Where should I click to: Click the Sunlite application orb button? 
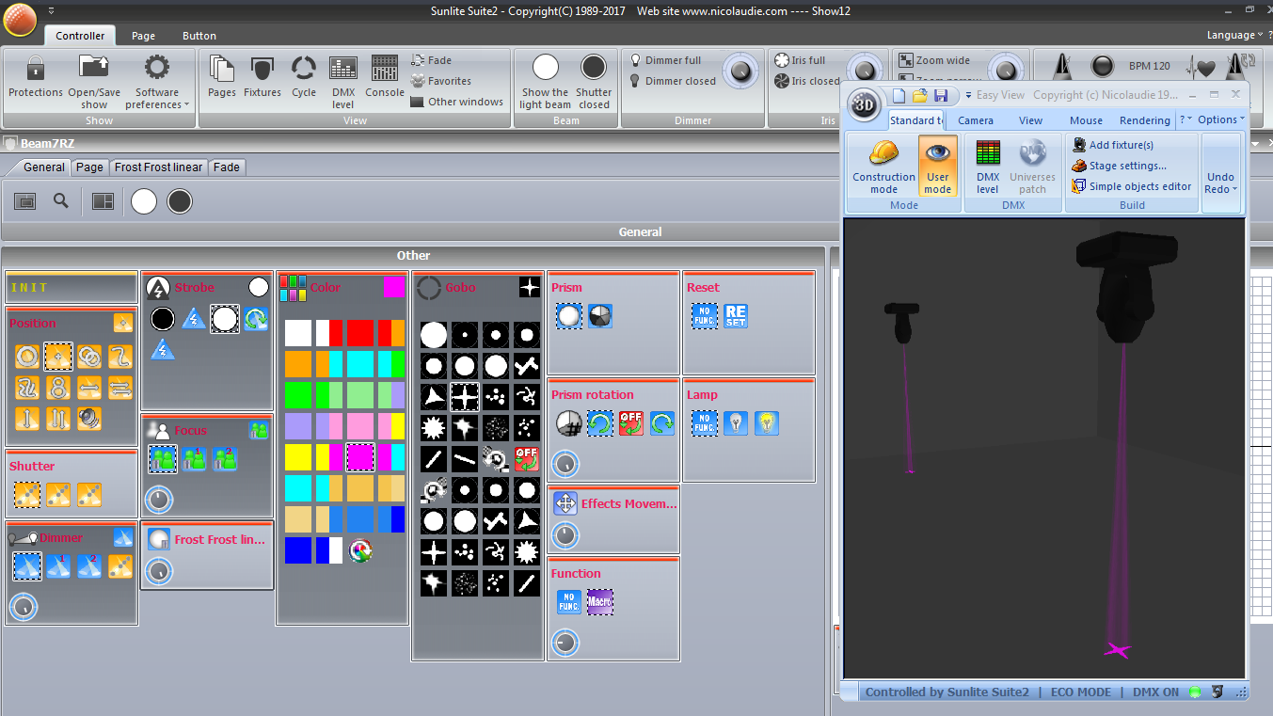pos(19,18)
